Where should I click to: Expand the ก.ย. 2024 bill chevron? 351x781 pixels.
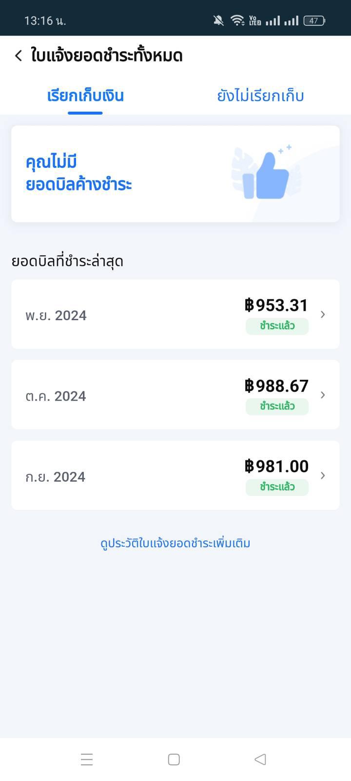(322, 475)
